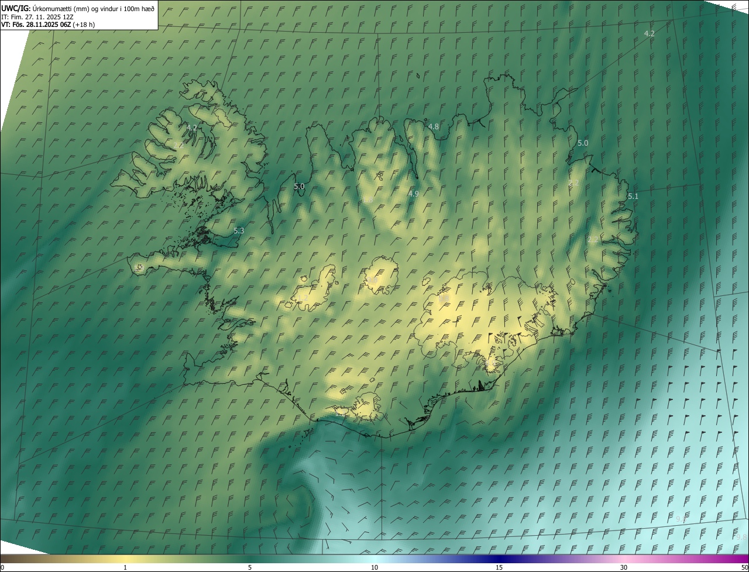The image size is (749, 572).
Task: Click the 1.8 value left of 4.9
Action: pyautogui.click(x=368, y=200)
